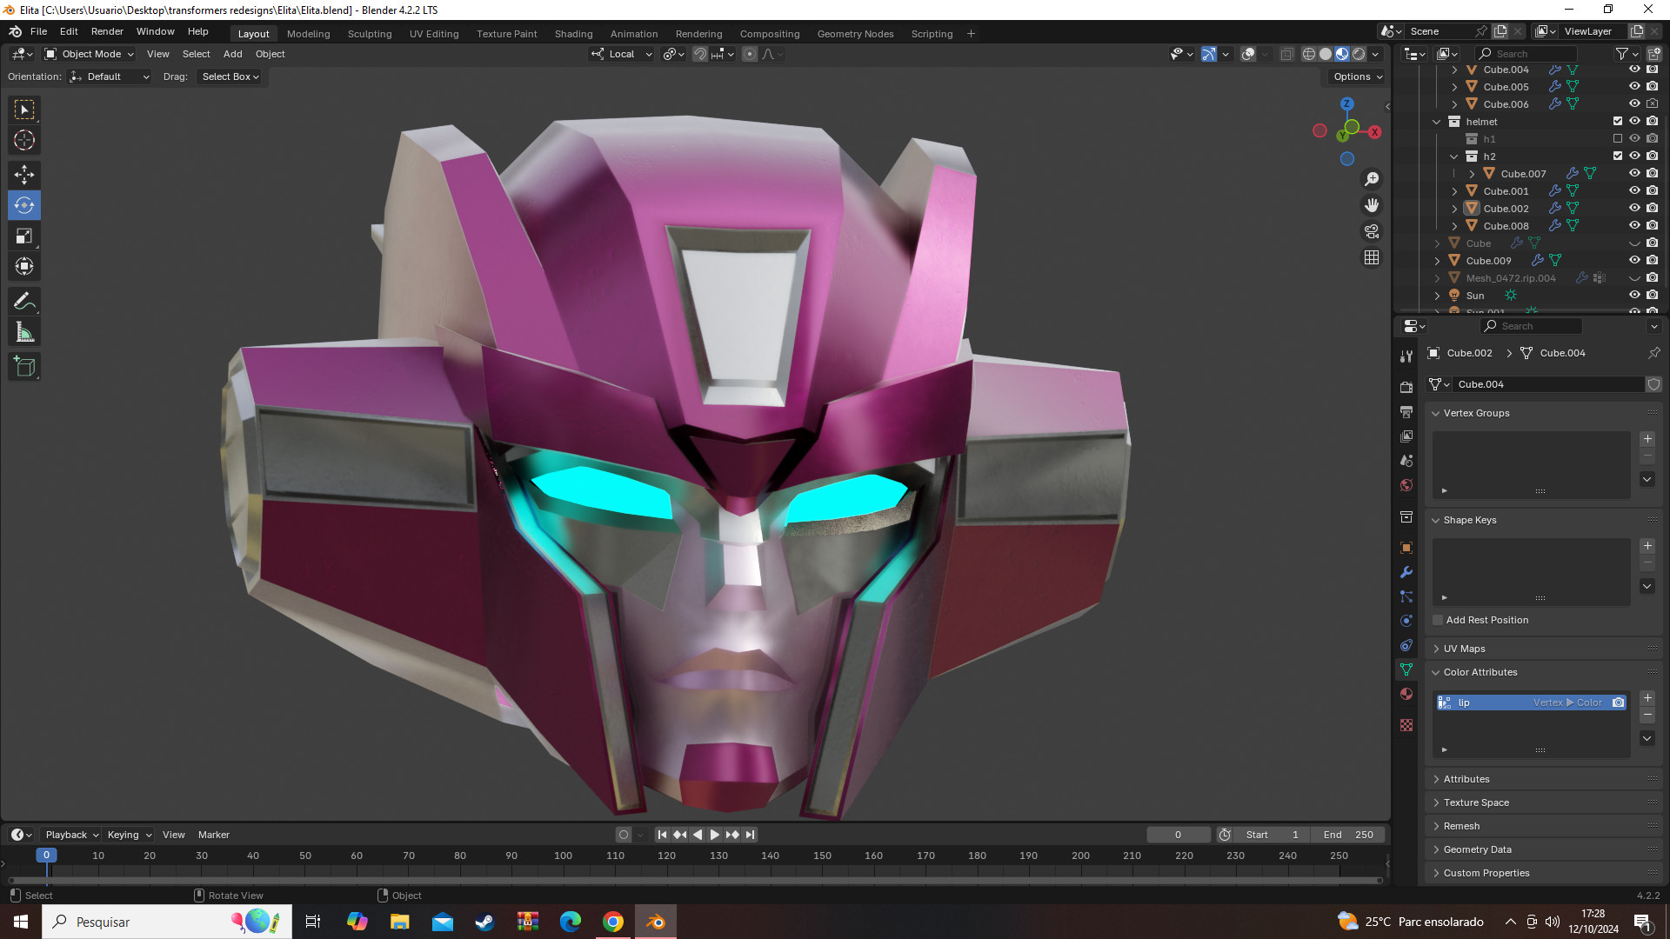1670x939 pixels.
Task: Select the Add Cube tool
Action: 24,367
